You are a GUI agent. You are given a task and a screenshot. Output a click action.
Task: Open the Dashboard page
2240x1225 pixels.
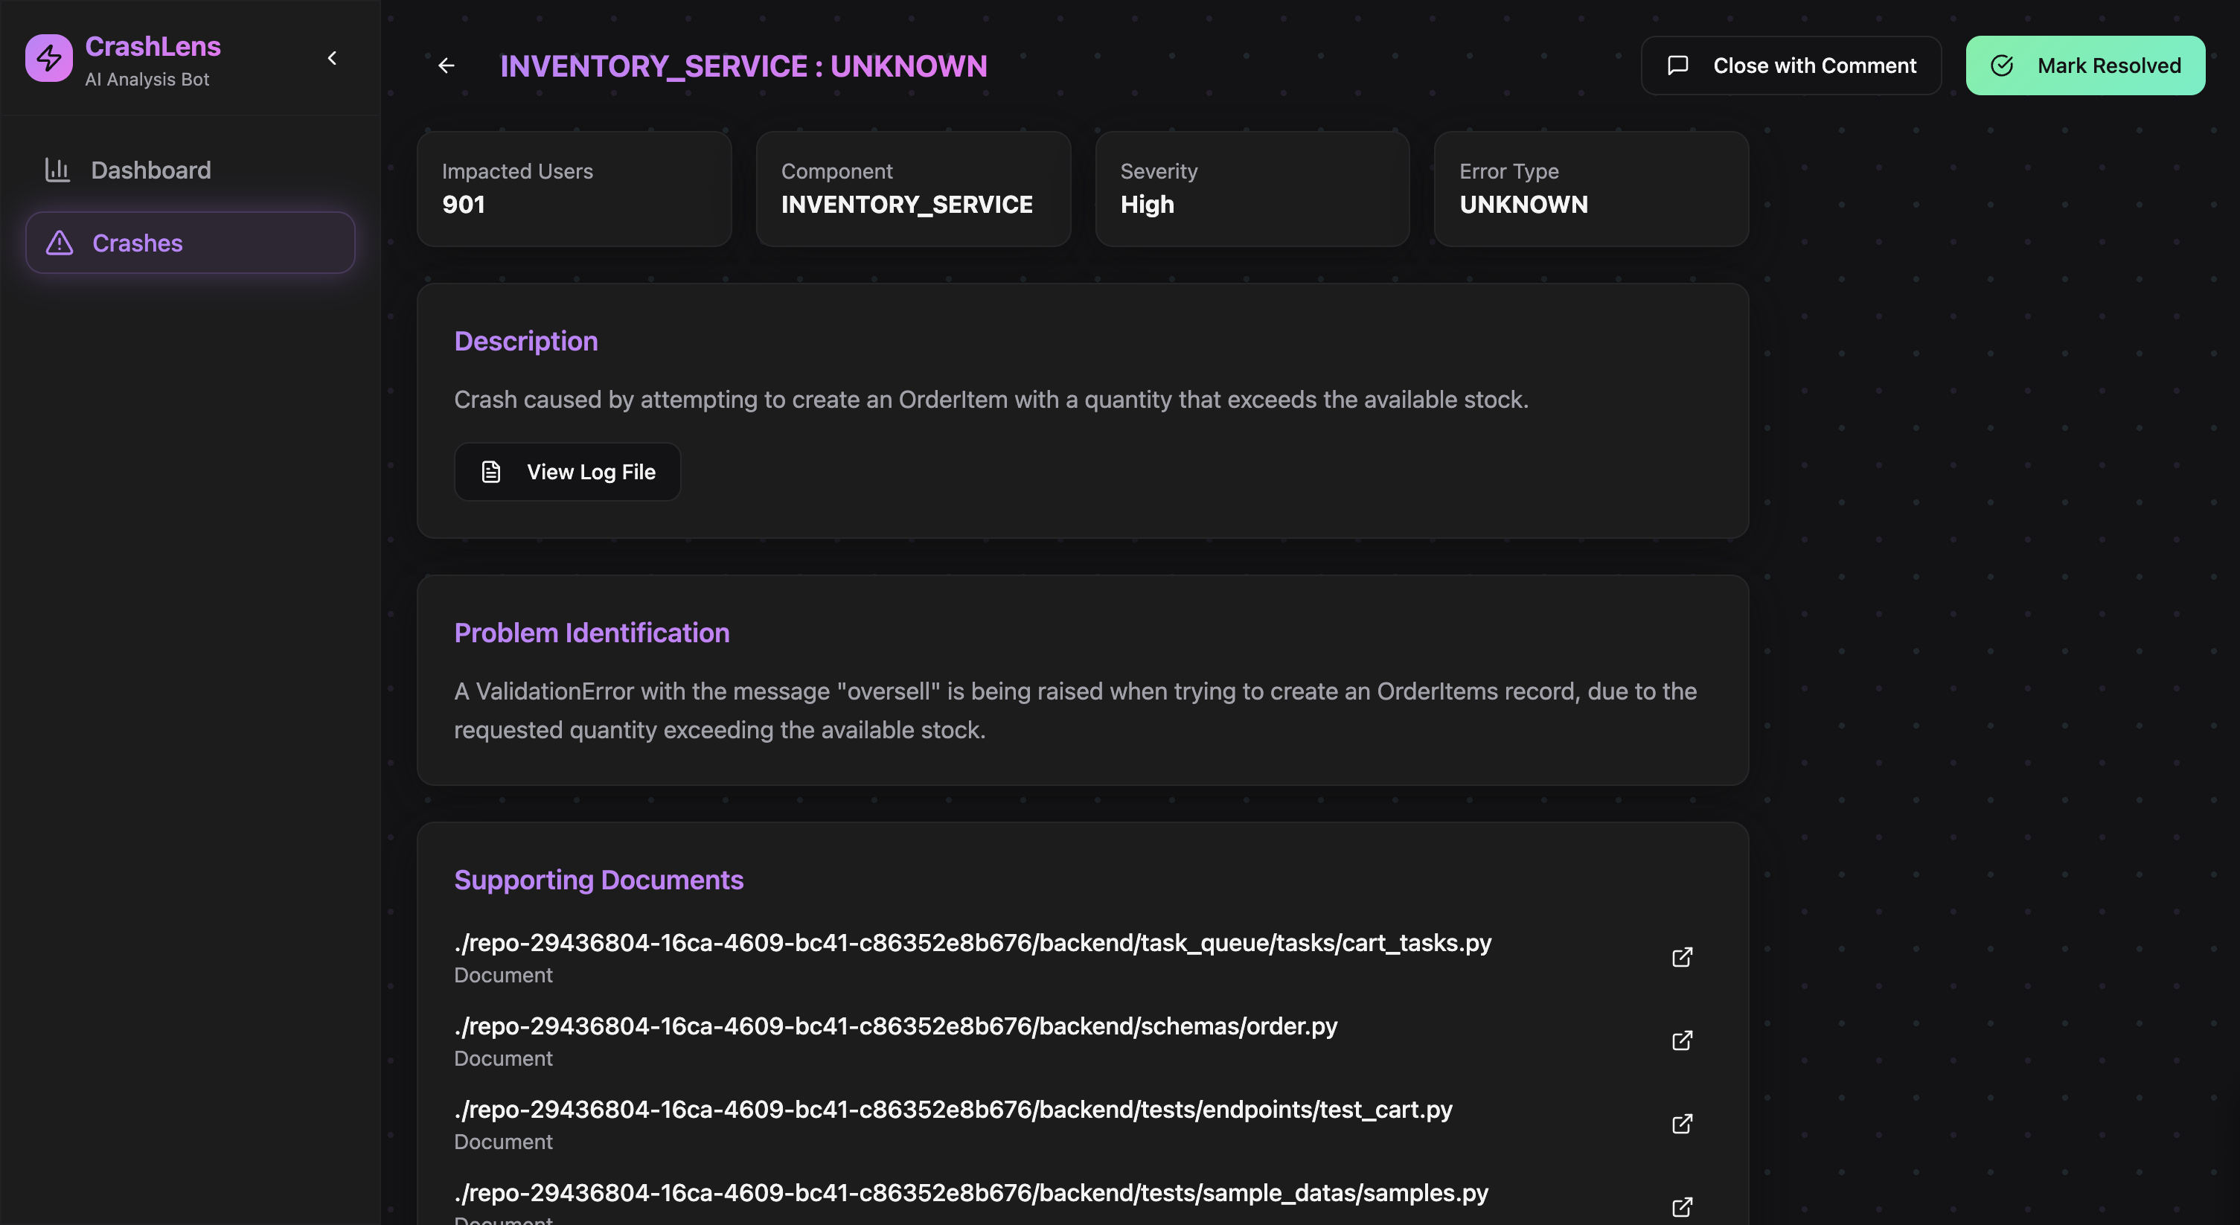pos(150,170)
